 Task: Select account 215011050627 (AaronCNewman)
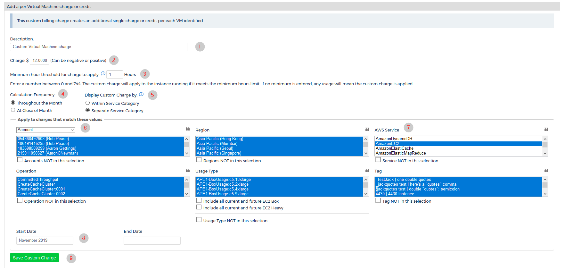(x=100, y=153)
